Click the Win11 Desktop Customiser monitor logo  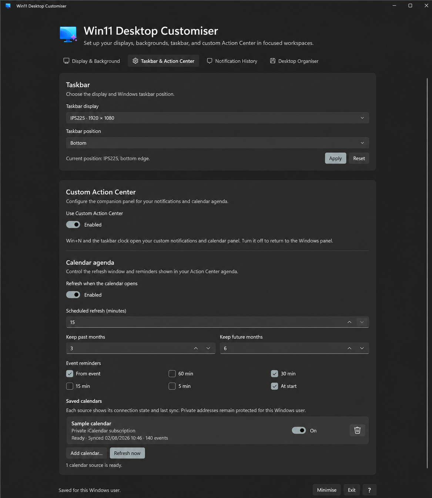(x=68, y=34)
